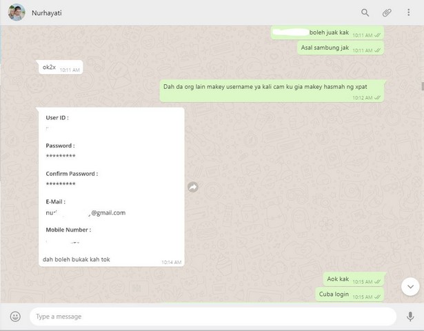The image size is (424, 331).
Task: Click the 'boleh juak kak' message bubble
Action: point(327,32)
